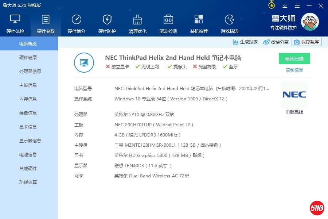Select 硬盘信息 in the sidebar

28,113
